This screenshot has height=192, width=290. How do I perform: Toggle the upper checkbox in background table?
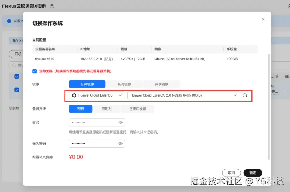17,77
